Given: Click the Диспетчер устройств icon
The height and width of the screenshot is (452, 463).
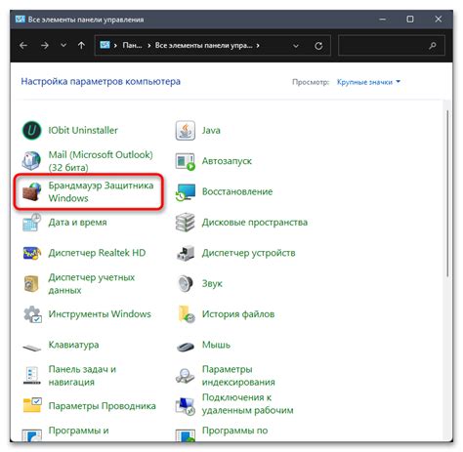Looking at the screenshot, I should tap(186, 253).
